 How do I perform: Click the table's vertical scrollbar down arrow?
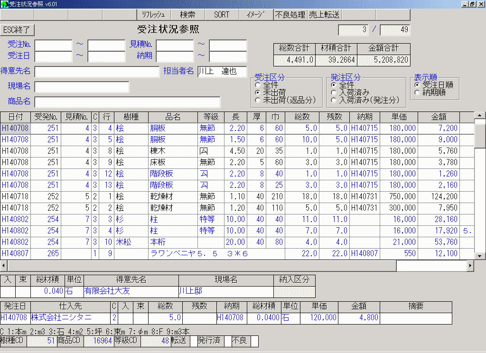(479, 256)
